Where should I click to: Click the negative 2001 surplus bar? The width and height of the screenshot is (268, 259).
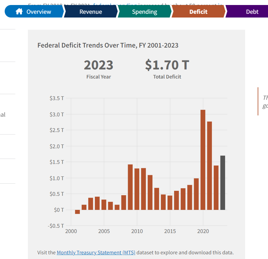tap(77, 212)
